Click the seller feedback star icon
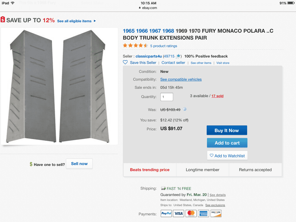 click(178, 56)
